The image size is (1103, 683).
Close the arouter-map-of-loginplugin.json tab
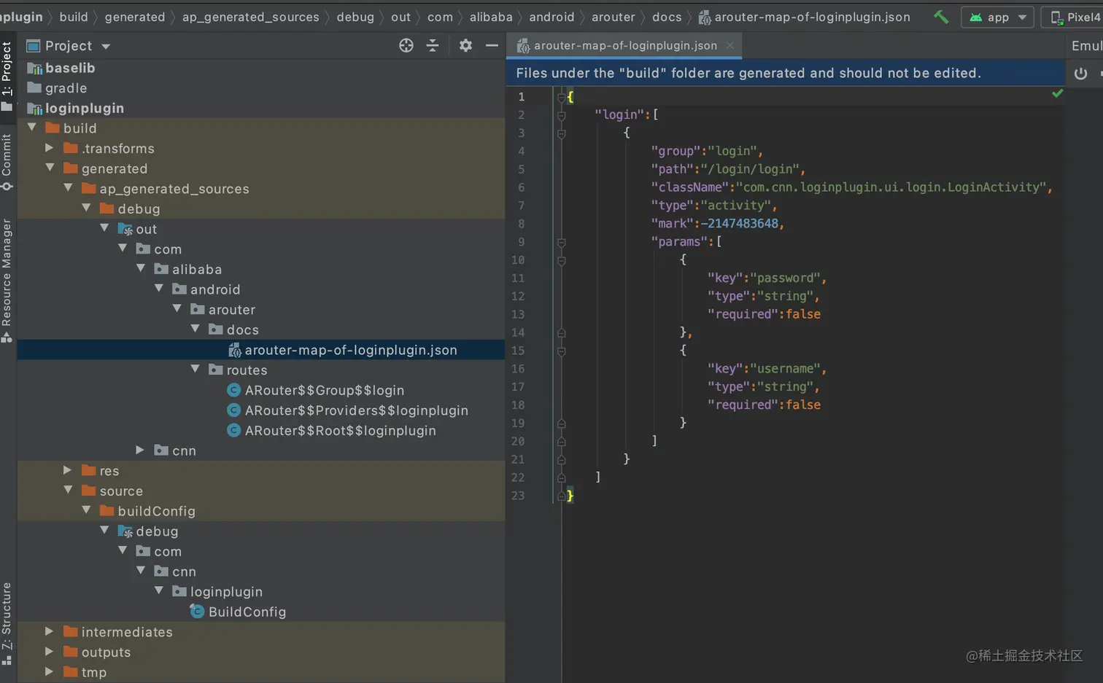point(730,45)
